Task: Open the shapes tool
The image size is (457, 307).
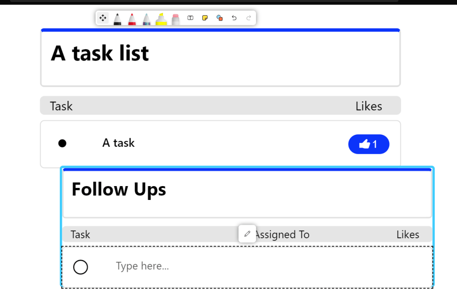Action: click(x=219, y=18)
